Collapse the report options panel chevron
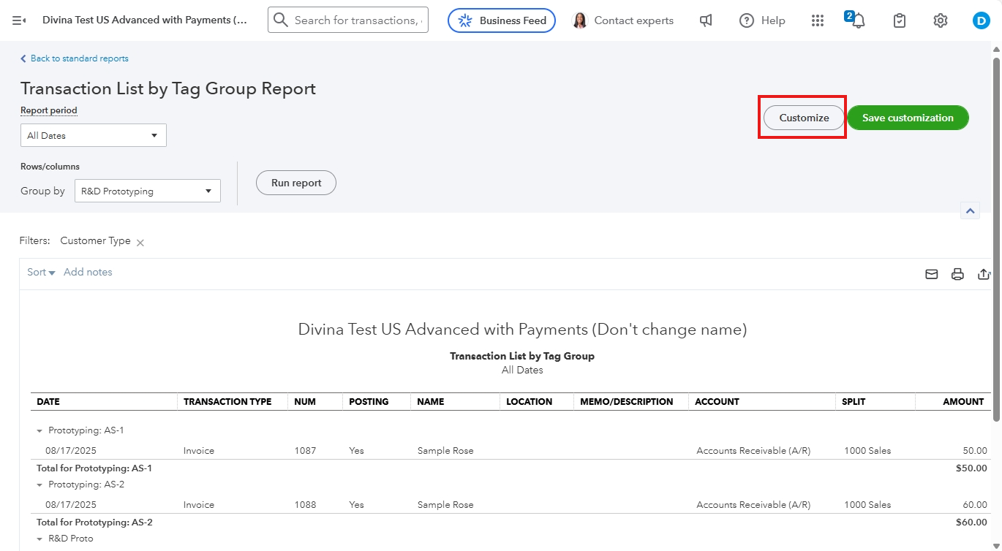 click(x=970, y=211)
